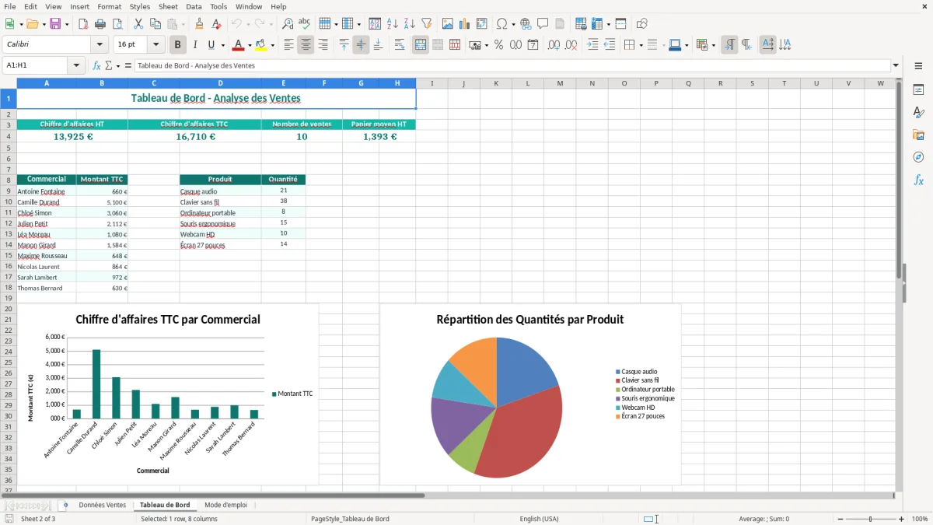Click the 100% zoom level
This screenshot has height=525, width=933.
tap(920, 519)
